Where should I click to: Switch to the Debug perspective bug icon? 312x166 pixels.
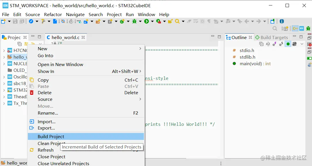[x=308, y=28]
